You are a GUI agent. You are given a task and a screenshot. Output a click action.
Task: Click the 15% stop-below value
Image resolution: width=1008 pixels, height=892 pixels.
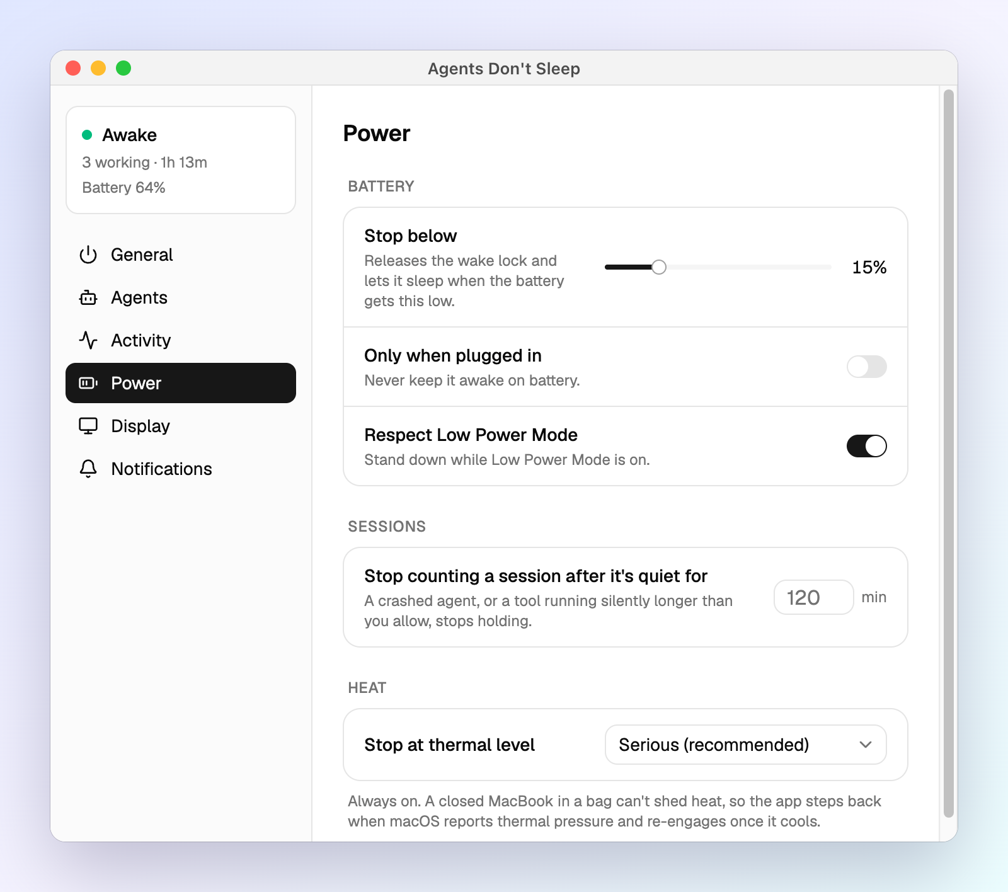pyautogui.click(x=869, y=267)
